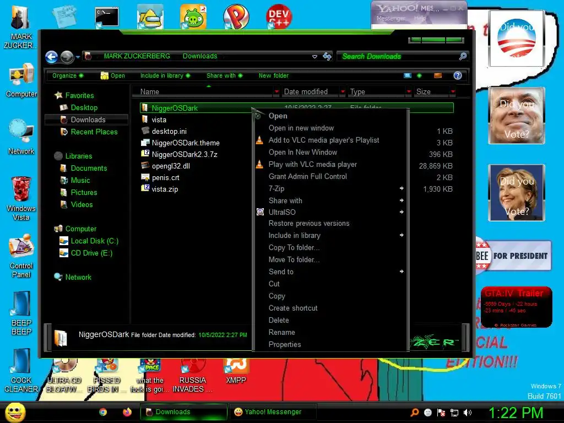Screen dimensions: 564x423
Task: Toggle the preview pane icon in toolbar
Action: coord(438,75)
